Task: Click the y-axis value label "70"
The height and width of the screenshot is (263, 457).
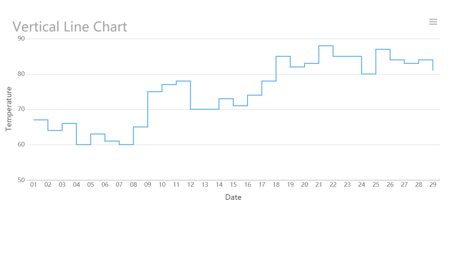Action: [x=21, y=109]
